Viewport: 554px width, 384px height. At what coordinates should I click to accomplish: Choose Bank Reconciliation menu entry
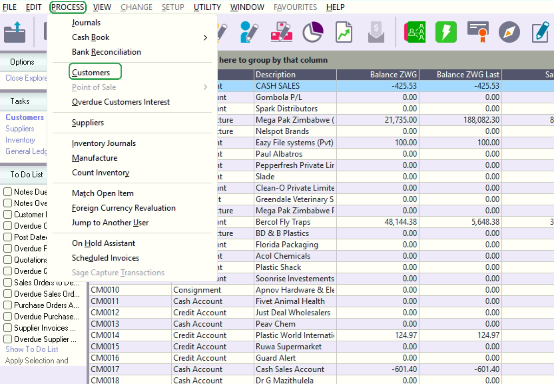point(106,52)
